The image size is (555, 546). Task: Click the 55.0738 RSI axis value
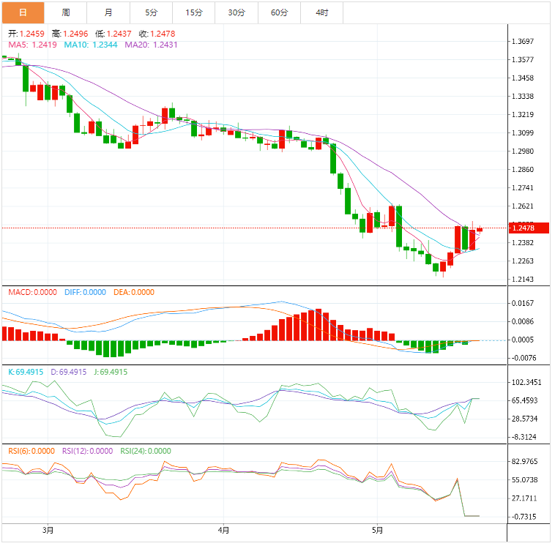coord(524,480)
